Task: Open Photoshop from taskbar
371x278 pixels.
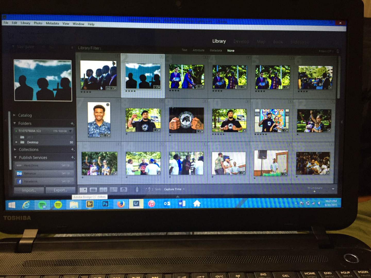Action: coord(105,204)
